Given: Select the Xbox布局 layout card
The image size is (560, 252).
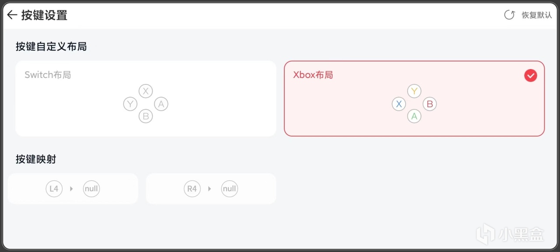Looking at the screenshot, I should click(x=414, y=98).
